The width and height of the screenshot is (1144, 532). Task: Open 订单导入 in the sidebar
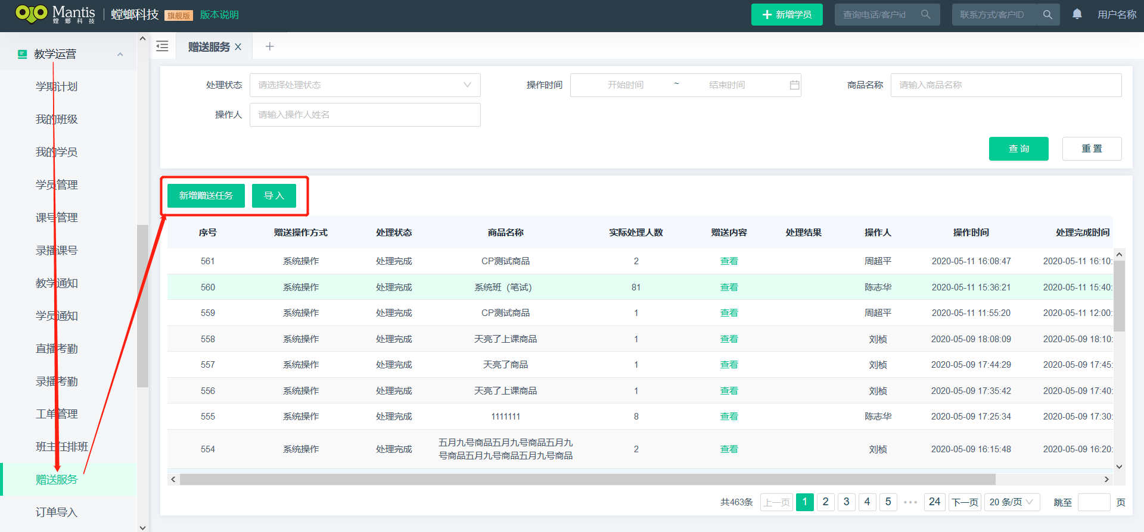pos(57,512)
